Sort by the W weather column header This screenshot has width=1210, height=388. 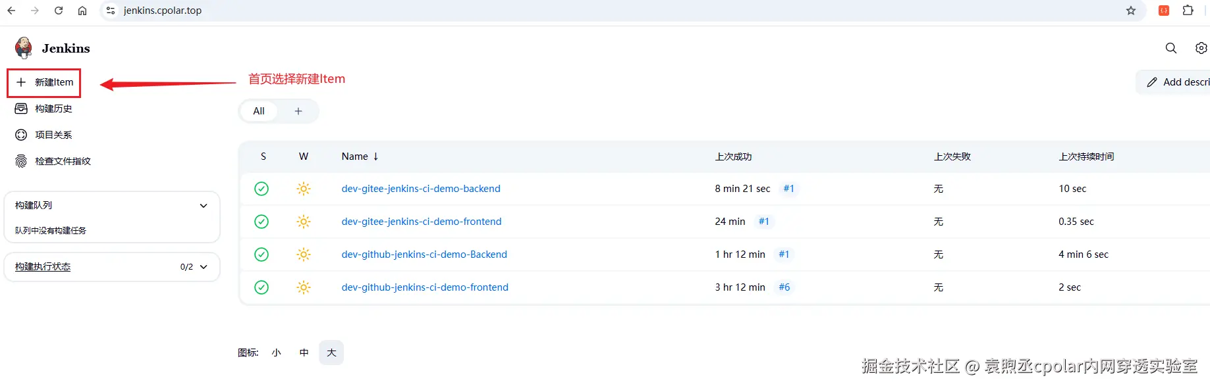tap(304, 157)
